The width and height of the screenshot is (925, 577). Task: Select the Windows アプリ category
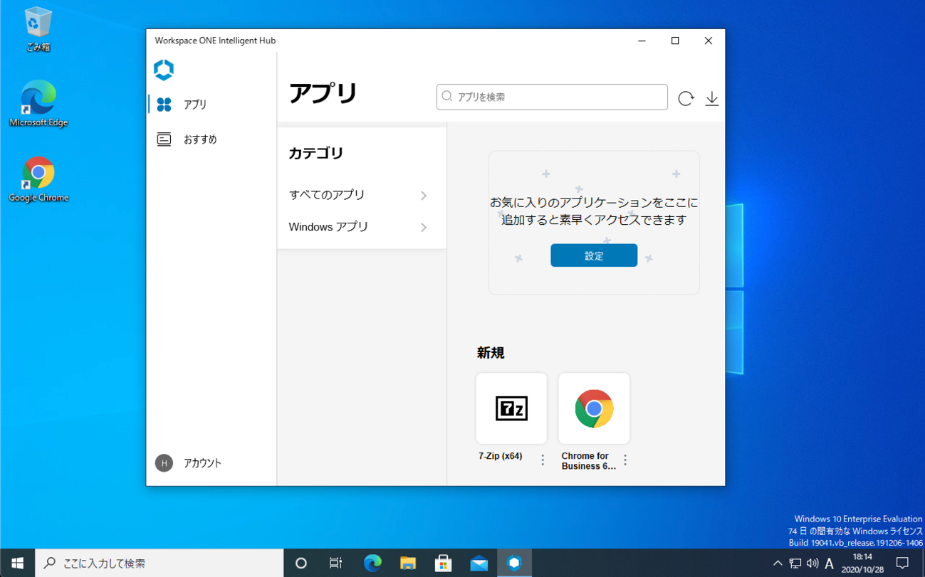362,227
